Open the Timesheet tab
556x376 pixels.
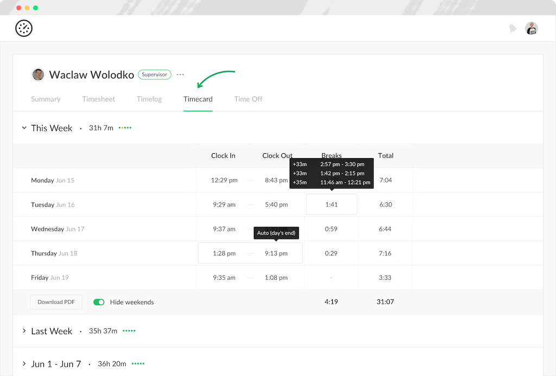tap(98, 99)
